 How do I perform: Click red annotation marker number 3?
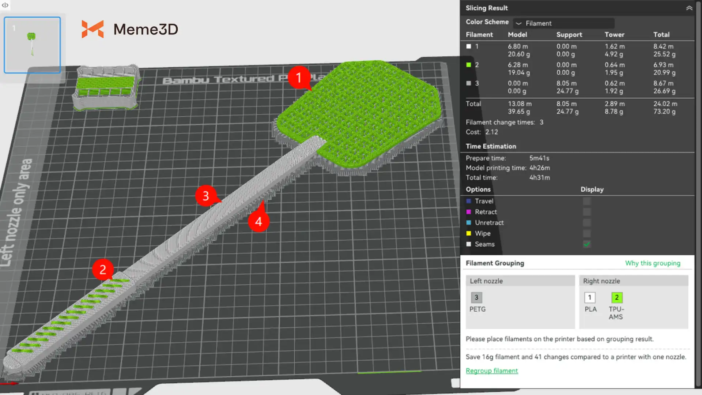[206, 196]
